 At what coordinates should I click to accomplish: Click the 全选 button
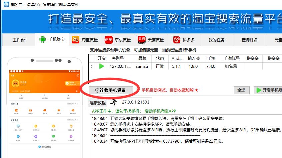241,90
